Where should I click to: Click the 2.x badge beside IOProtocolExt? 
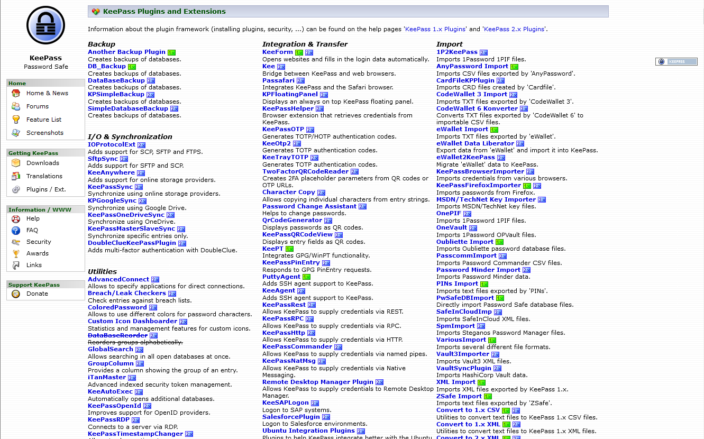click(141, 145)
